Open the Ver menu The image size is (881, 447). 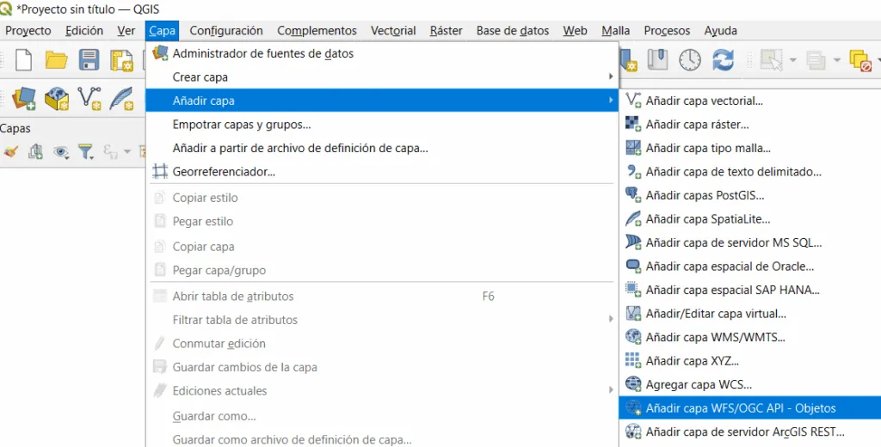[126, 30]
